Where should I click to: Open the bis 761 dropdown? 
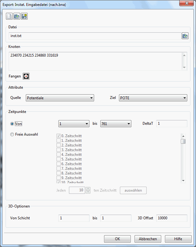(x=116, y=124)
